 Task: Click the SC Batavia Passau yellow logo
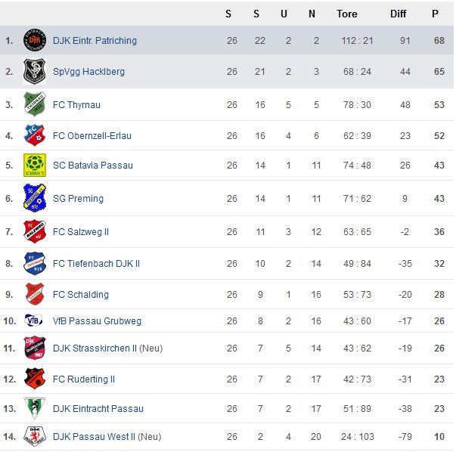pyautogui.click(x=35, y=165)
